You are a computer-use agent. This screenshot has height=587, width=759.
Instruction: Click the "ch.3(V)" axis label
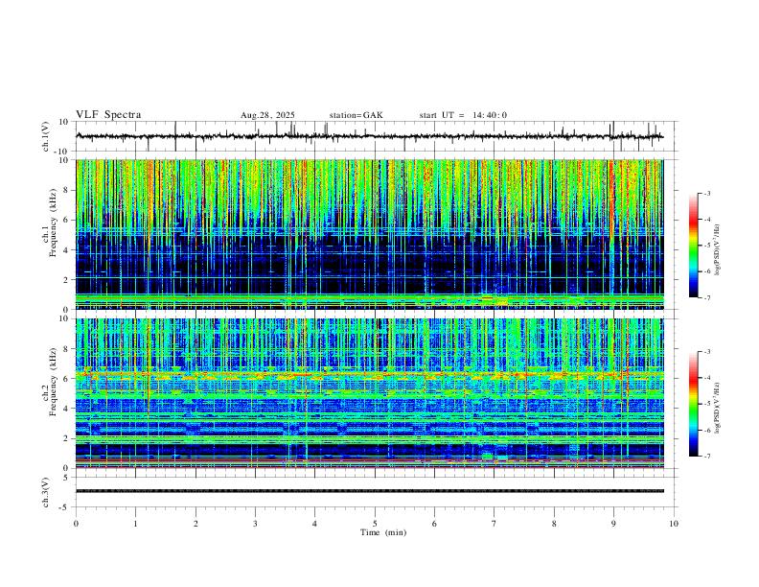click(x=46, y=492)
